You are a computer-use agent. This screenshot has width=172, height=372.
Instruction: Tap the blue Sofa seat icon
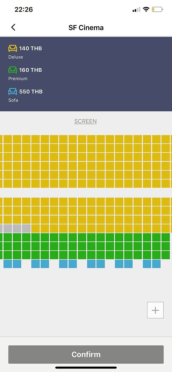point(13,92)
